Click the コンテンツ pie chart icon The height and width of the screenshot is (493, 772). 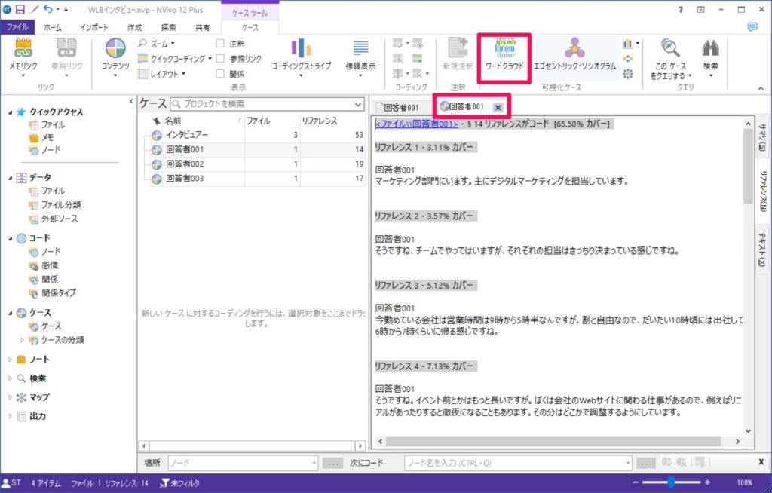115,50
